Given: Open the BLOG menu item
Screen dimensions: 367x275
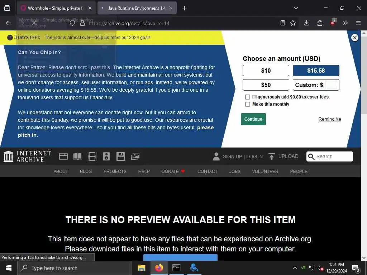Looking at the screenshot, I should [86, 172].
